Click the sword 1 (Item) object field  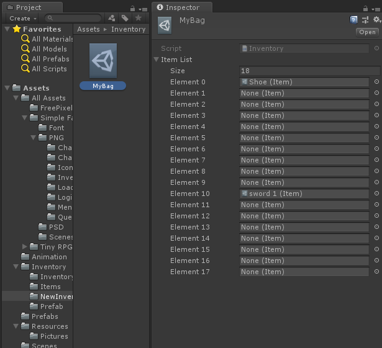point(304,194)
